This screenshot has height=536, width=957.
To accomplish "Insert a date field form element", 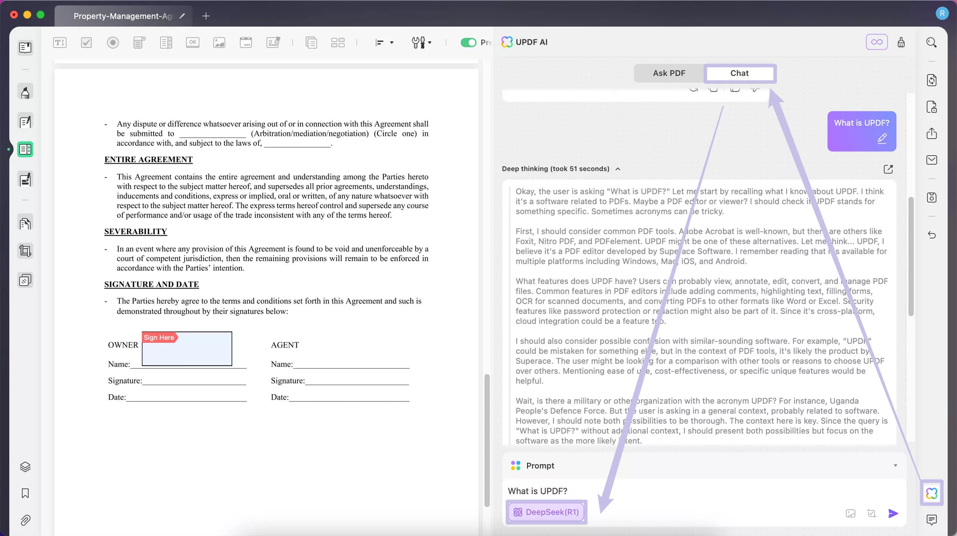I will (246, 42).
